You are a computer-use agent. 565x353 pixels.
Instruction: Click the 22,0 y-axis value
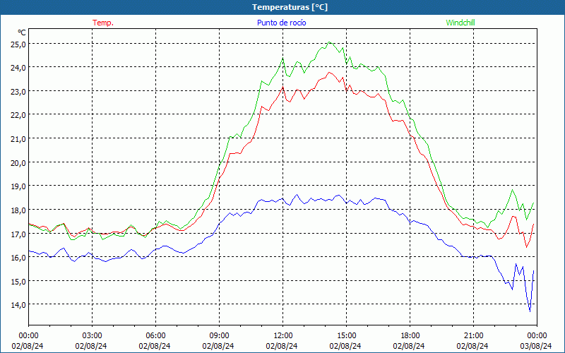(x=18, y=115)
